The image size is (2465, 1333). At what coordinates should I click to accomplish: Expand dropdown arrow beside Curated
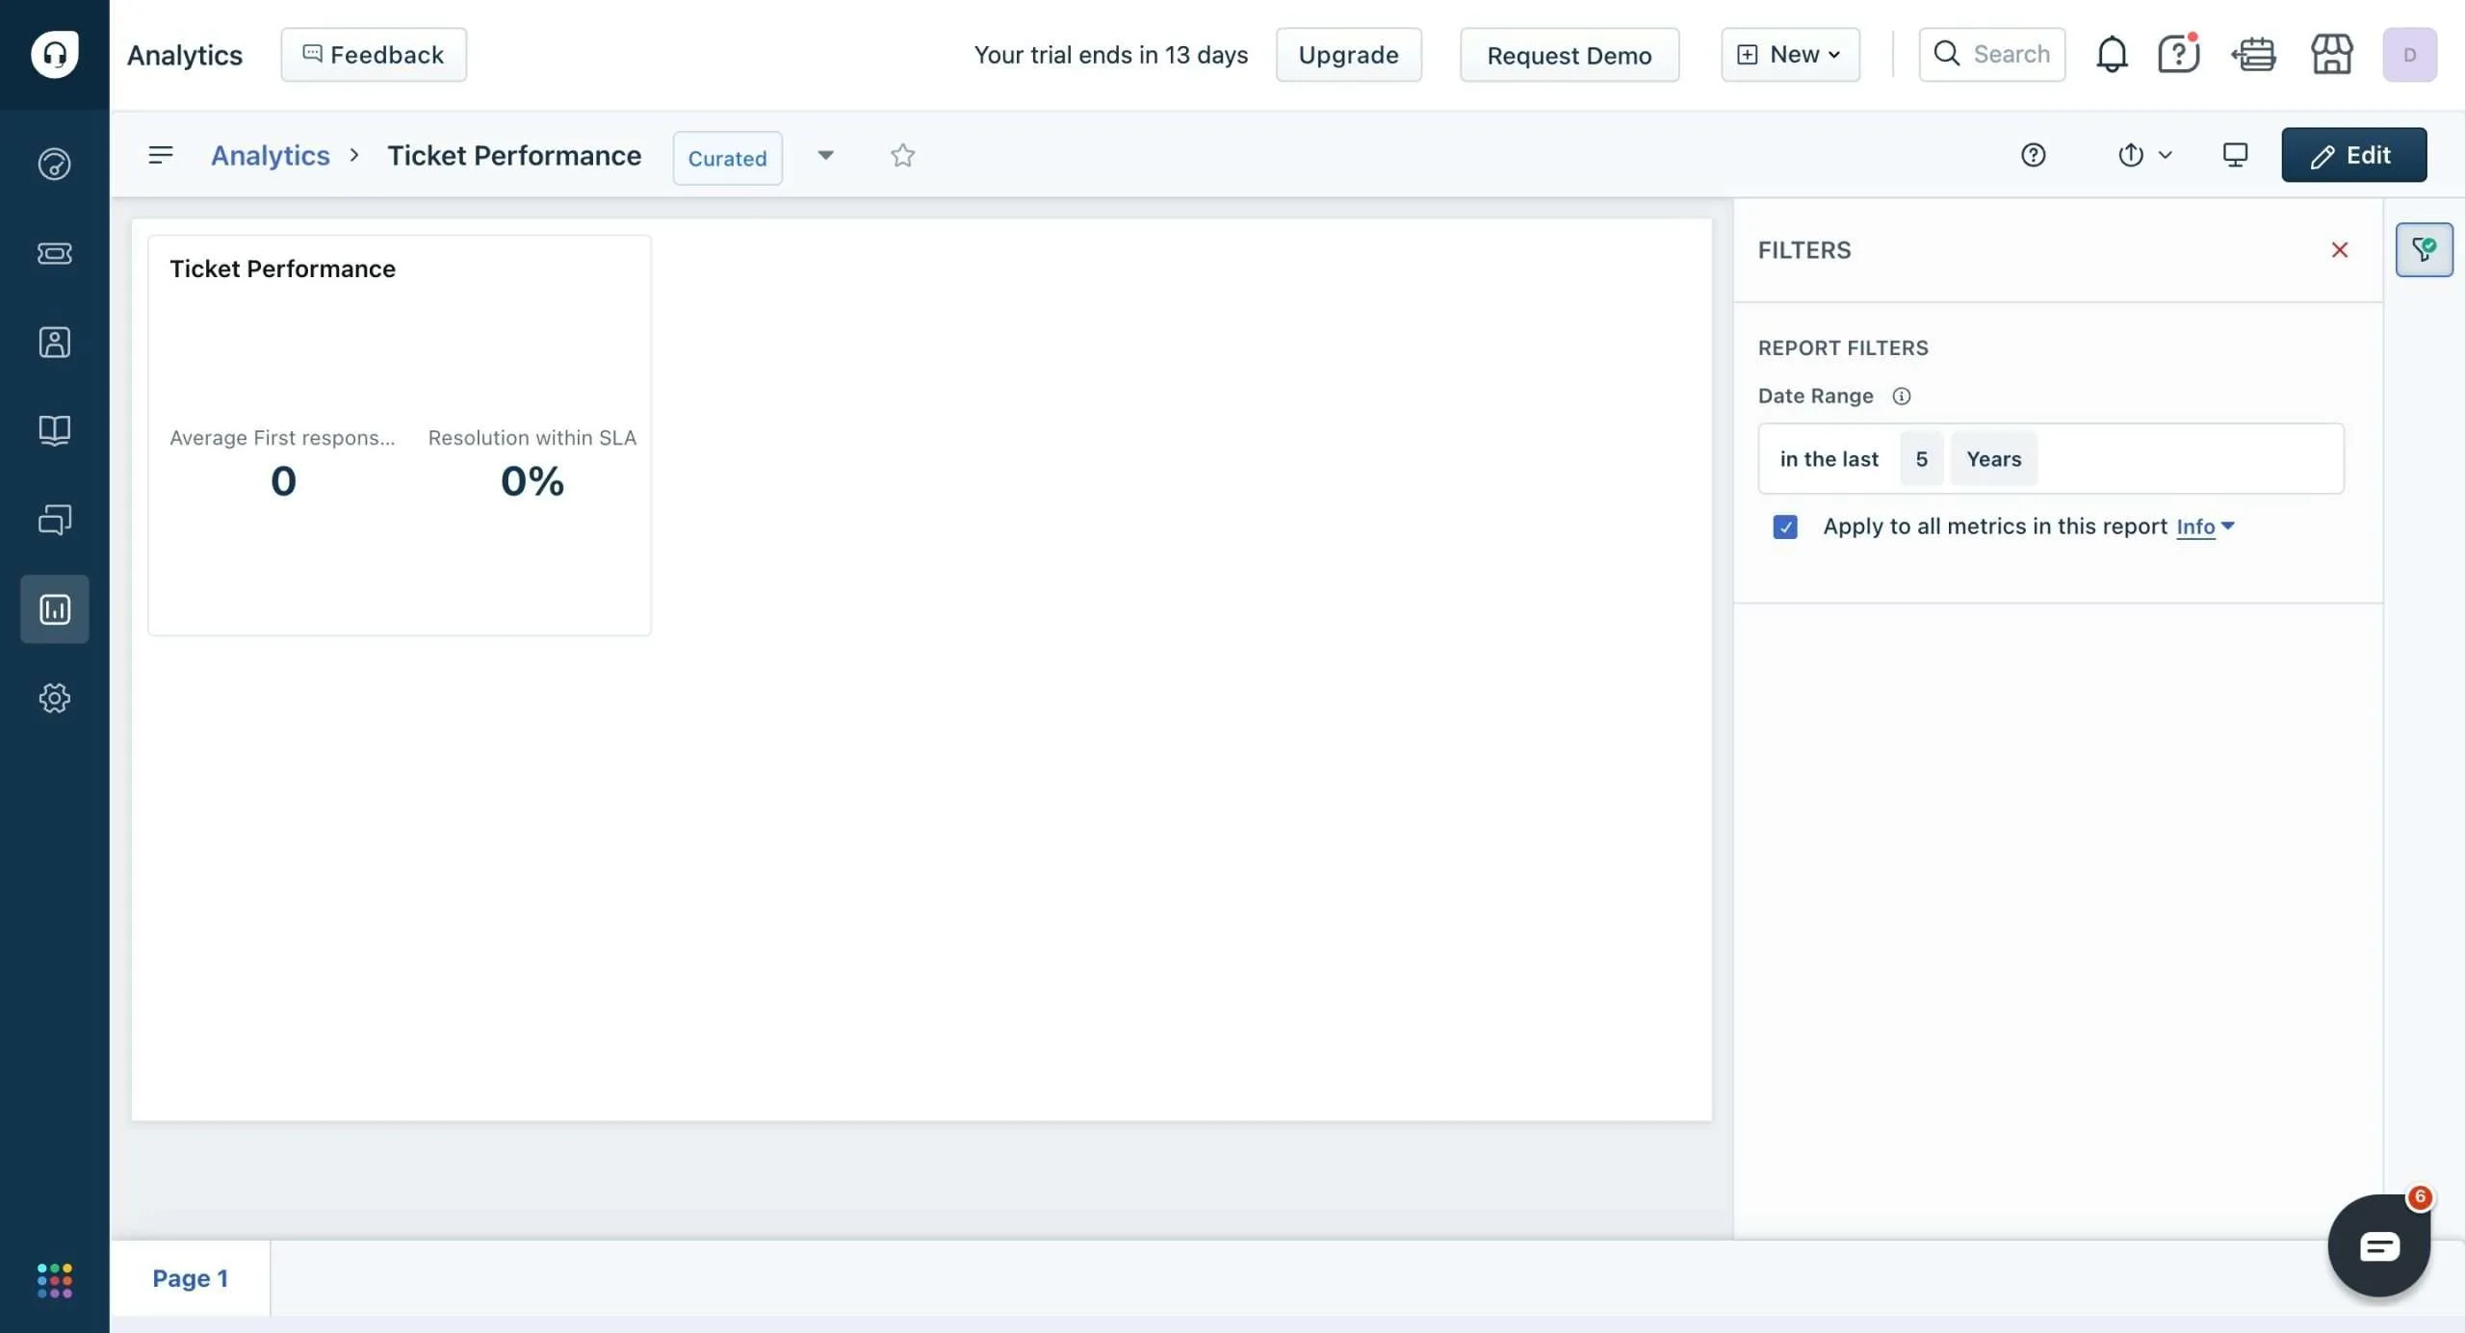click(825, 155)
